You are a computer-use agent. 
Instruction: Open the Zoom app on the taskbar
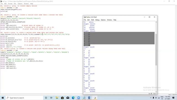pyautogui.click(x=79, y=98)
